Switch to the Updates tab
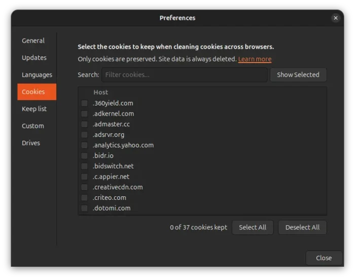This screenshot has width=355, height=279. pos(34,58)
